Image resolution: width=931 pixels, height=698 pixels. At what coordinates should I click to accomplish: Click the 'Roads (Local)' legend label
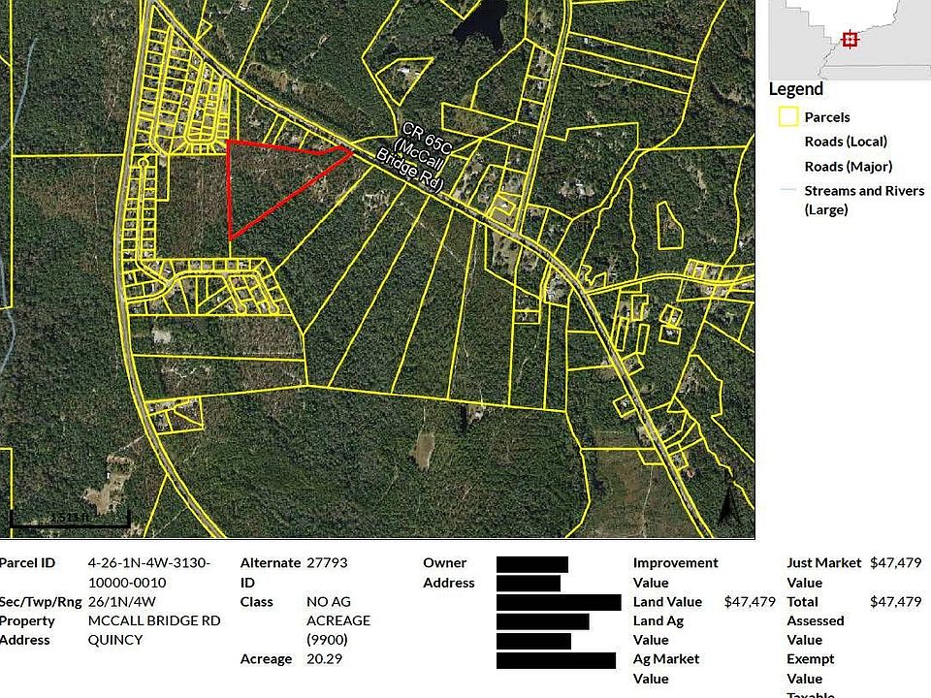846,142
